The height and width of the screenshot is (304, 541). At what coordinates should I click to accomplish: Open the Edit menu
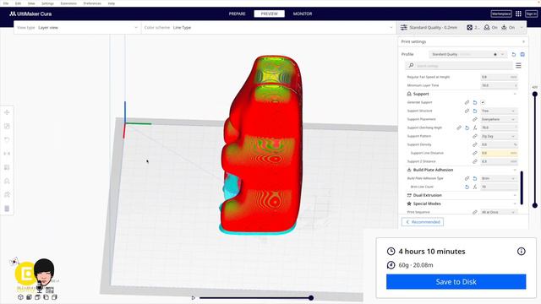pos(18,3)
